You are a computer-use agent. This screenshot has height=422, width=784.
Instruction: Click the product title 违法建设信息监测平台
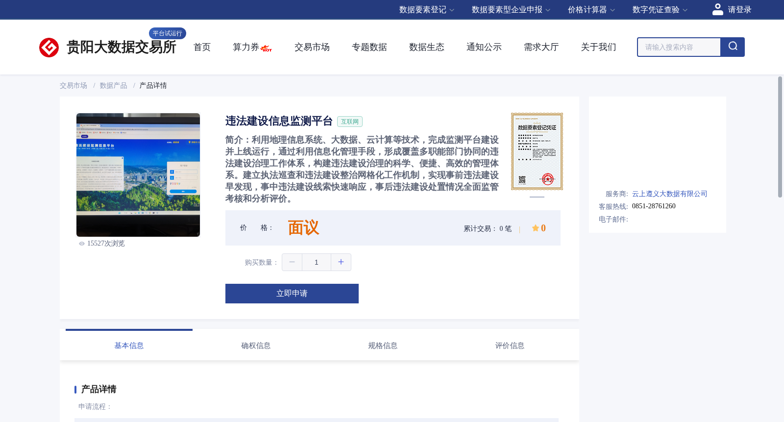(279, 121)
